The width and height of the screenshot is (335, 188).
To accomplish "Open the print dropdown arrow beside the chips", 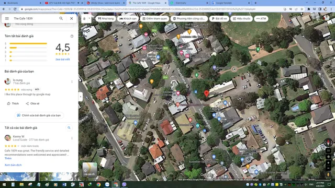I will coord(90,19).
